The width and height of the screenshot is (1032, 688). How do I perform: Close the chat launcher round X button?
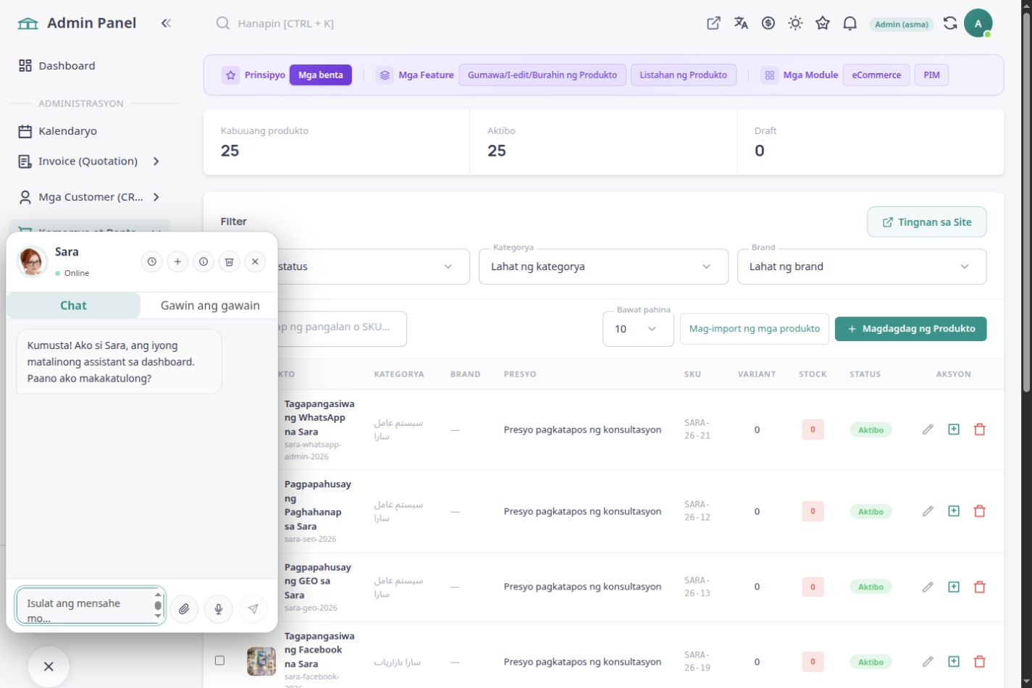pos(49,666)
